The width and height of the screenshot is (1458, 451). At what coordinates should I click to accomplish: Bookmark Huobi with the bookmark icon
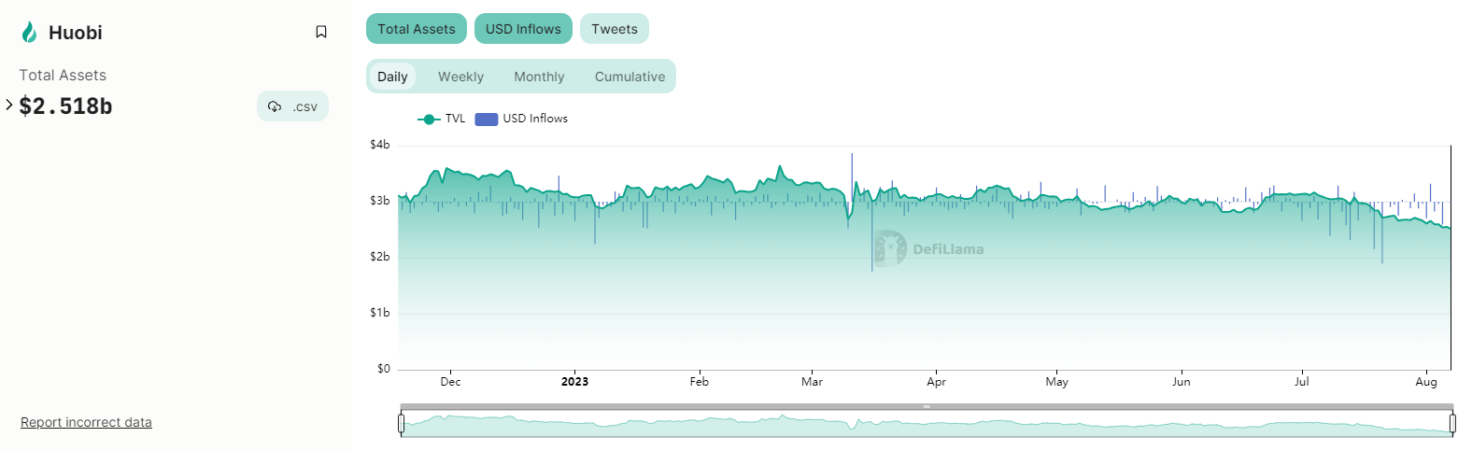321,32
